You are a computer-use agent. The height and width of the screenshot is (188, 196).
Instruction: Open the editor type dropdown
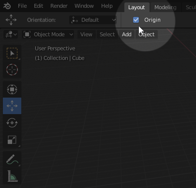pos(11,34)
